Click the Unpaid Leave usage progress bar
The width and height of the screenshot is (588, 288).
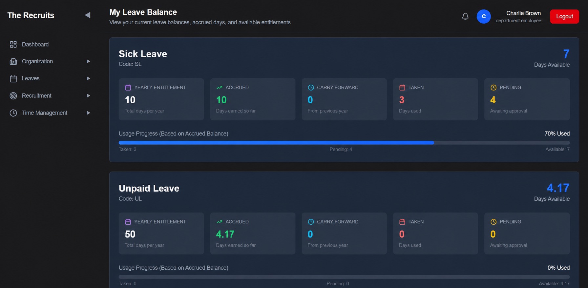[344, 277]
